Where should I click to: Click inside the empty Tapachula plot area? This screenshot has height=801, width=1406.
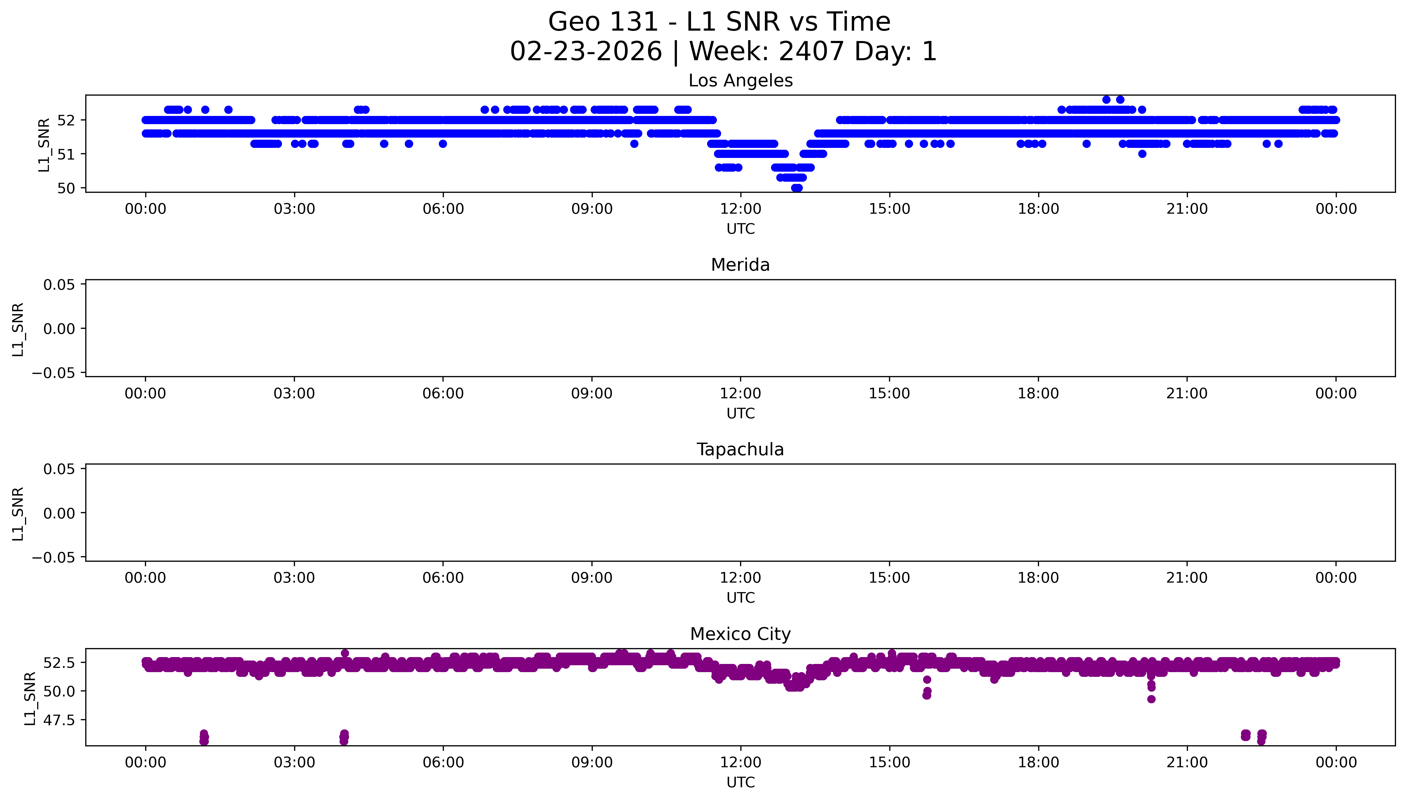click(740, 513)
